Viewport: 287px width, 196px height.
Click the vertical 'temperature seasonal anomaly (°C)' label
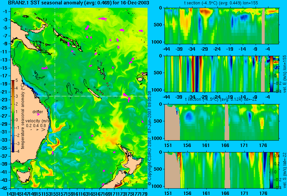click(23, 116)
